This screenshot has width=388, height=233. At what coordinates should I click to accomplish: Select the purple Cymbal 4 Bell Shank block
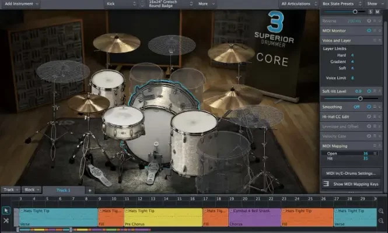click(x=254, y=217)
